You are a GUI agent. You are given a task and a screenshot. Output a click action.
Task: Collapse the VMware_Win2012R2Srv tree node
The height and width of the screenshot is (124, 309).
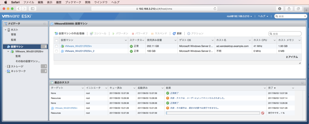[x=8, y=52]
